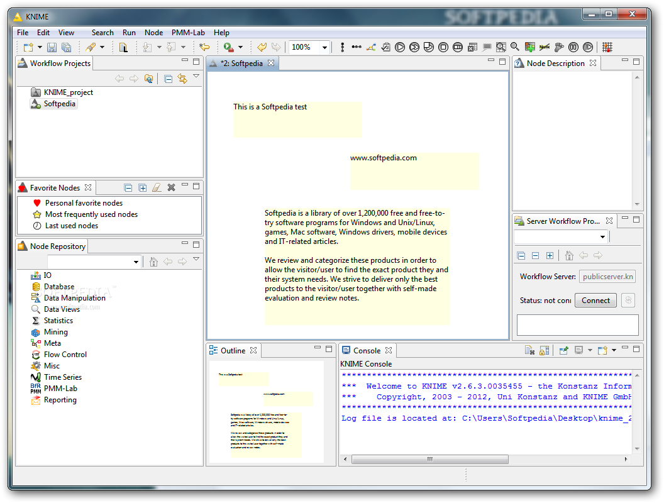Click the Clear Console icon
The width and height of the screenshot is (664, 503).
click(x=529, y=351)
